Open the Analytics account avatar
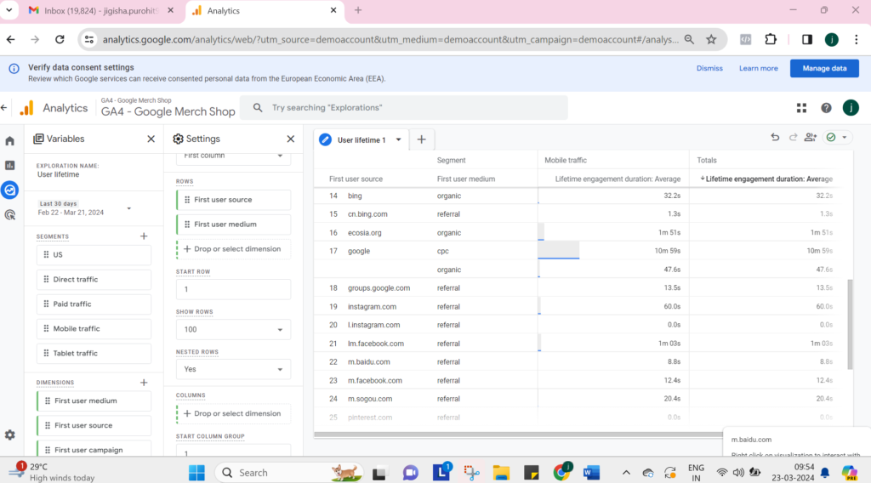 click(851, 108)
